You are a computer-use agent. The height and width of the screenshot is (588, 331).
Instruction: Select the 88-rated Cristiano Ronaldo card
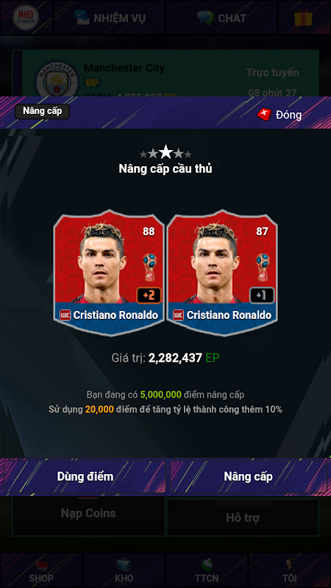(109, 273)
